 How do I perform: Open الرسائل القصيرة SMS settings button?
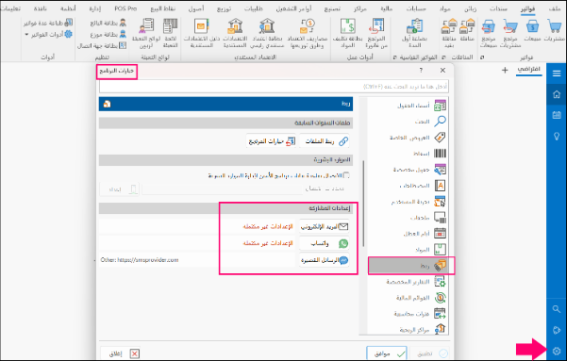[325, 260]
